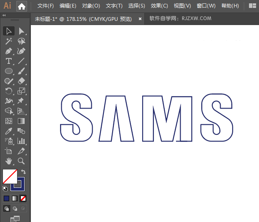Select the Line Segment tool

tap(21, 61)
